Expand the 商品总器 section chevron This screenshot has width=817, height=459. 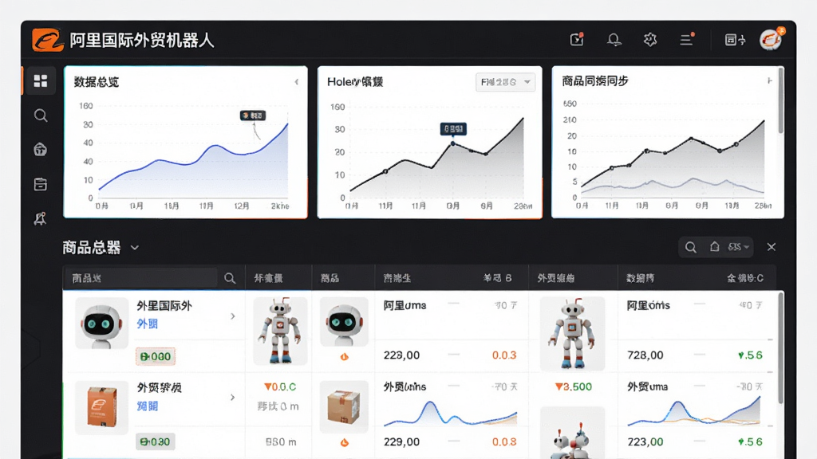pos(134,248)
